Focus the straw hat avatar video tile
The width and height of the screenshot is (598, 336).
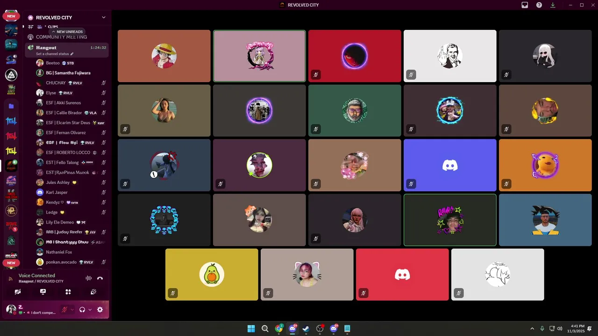(x=164, y=56)
